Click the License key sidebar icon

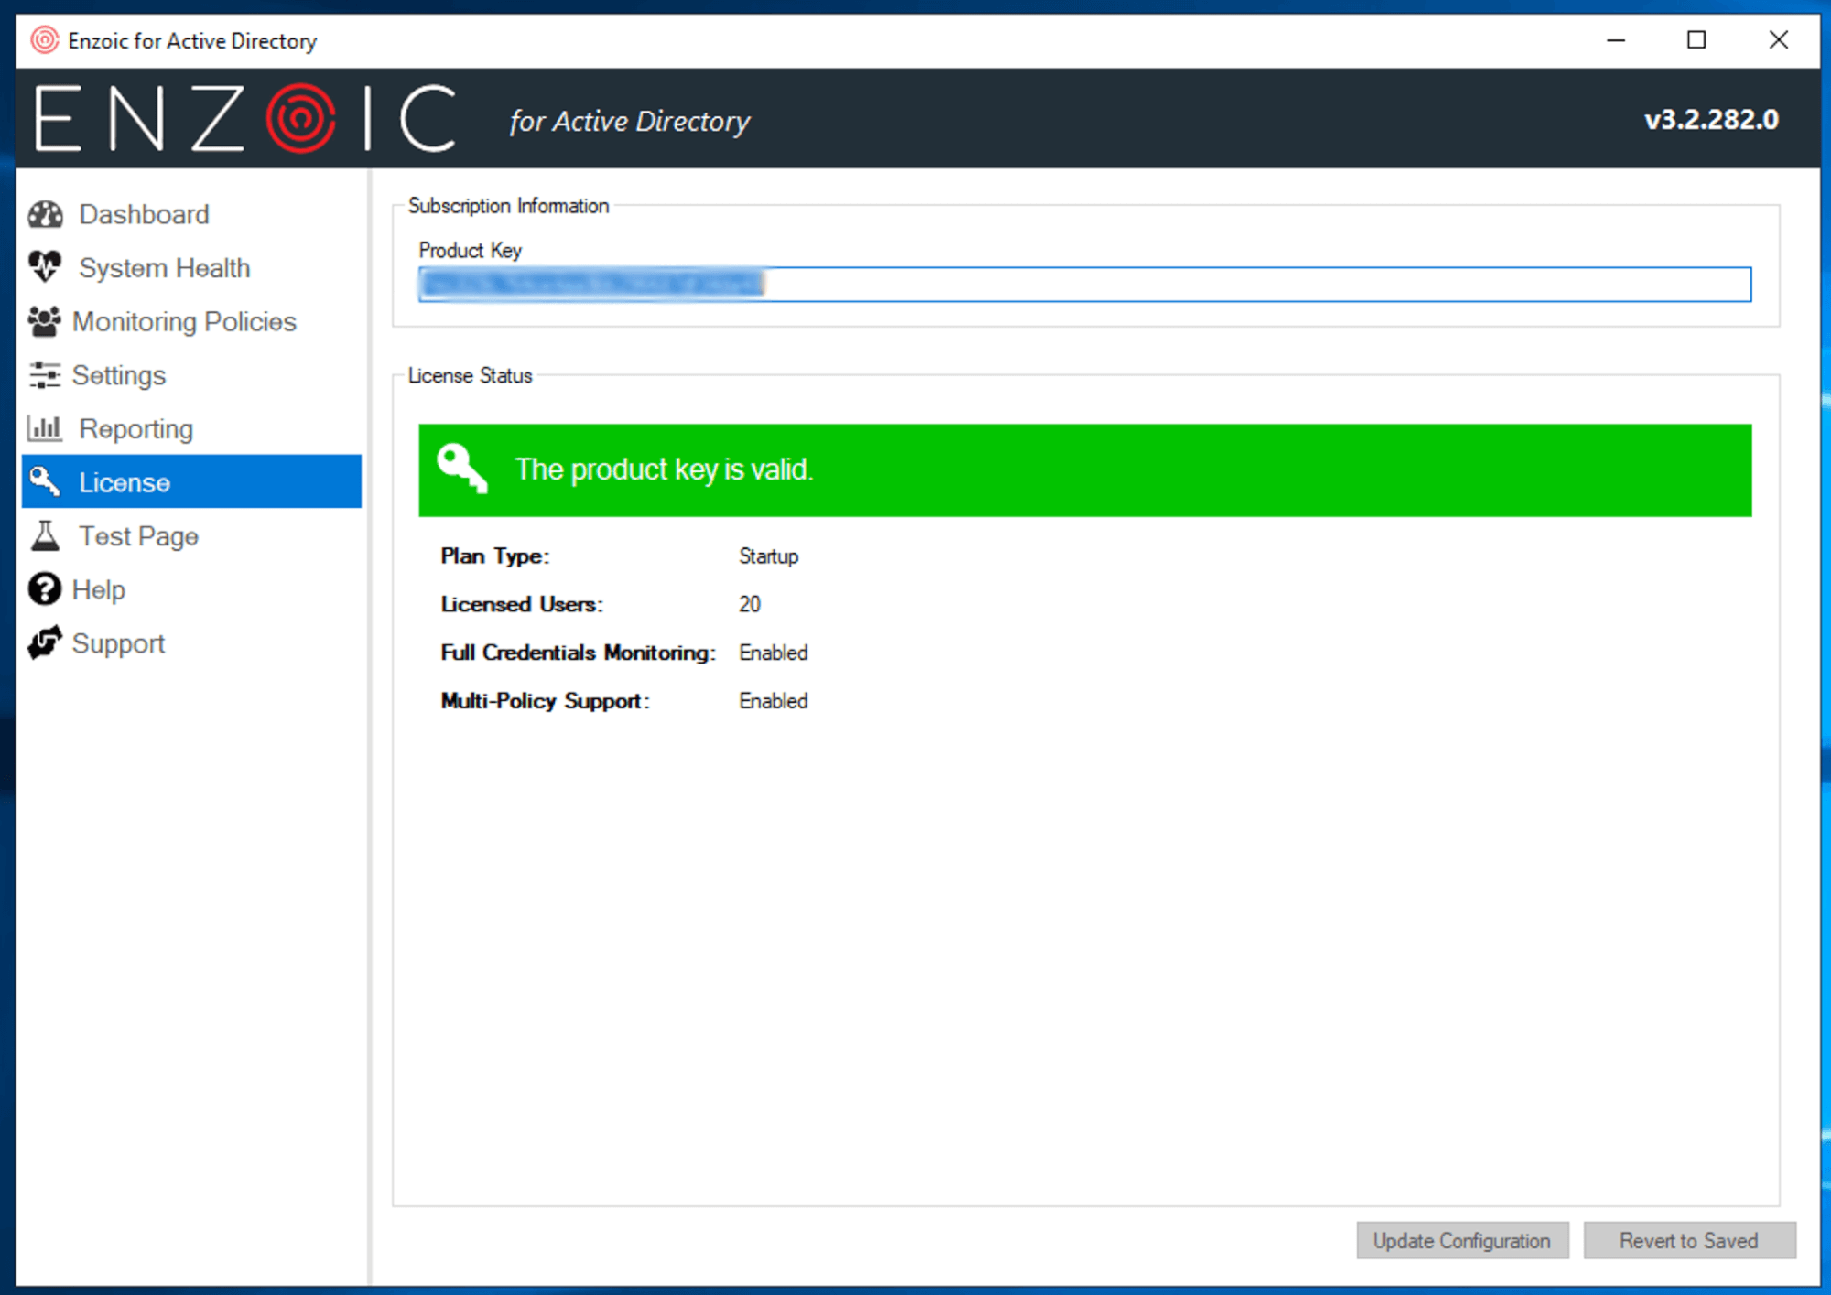(44, 480)
